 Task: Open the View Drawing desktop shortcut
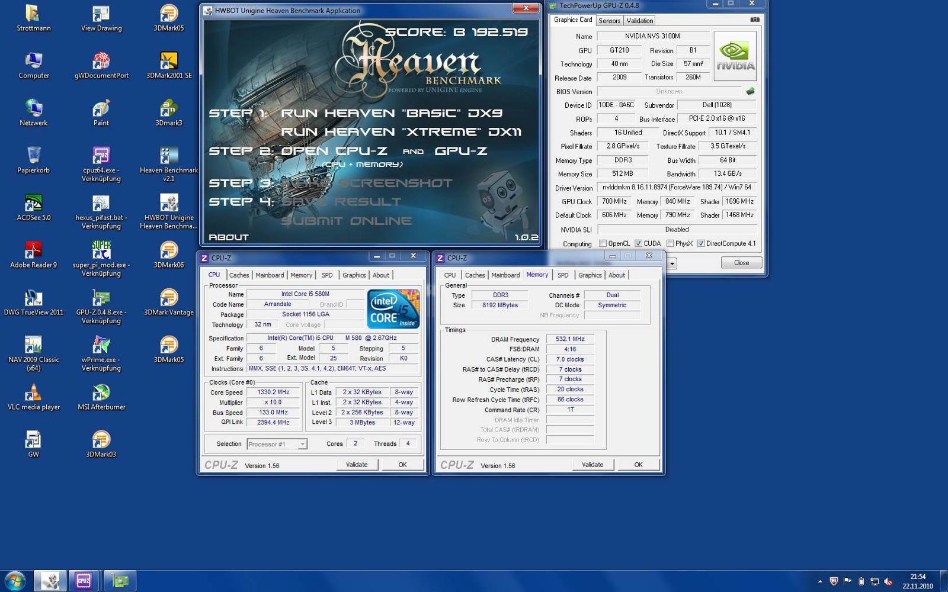click(101, 18)
